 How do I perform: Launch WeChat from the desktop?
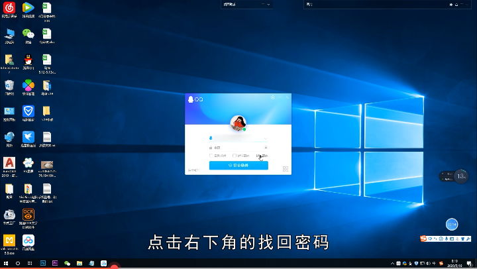(x=28, y=34)
